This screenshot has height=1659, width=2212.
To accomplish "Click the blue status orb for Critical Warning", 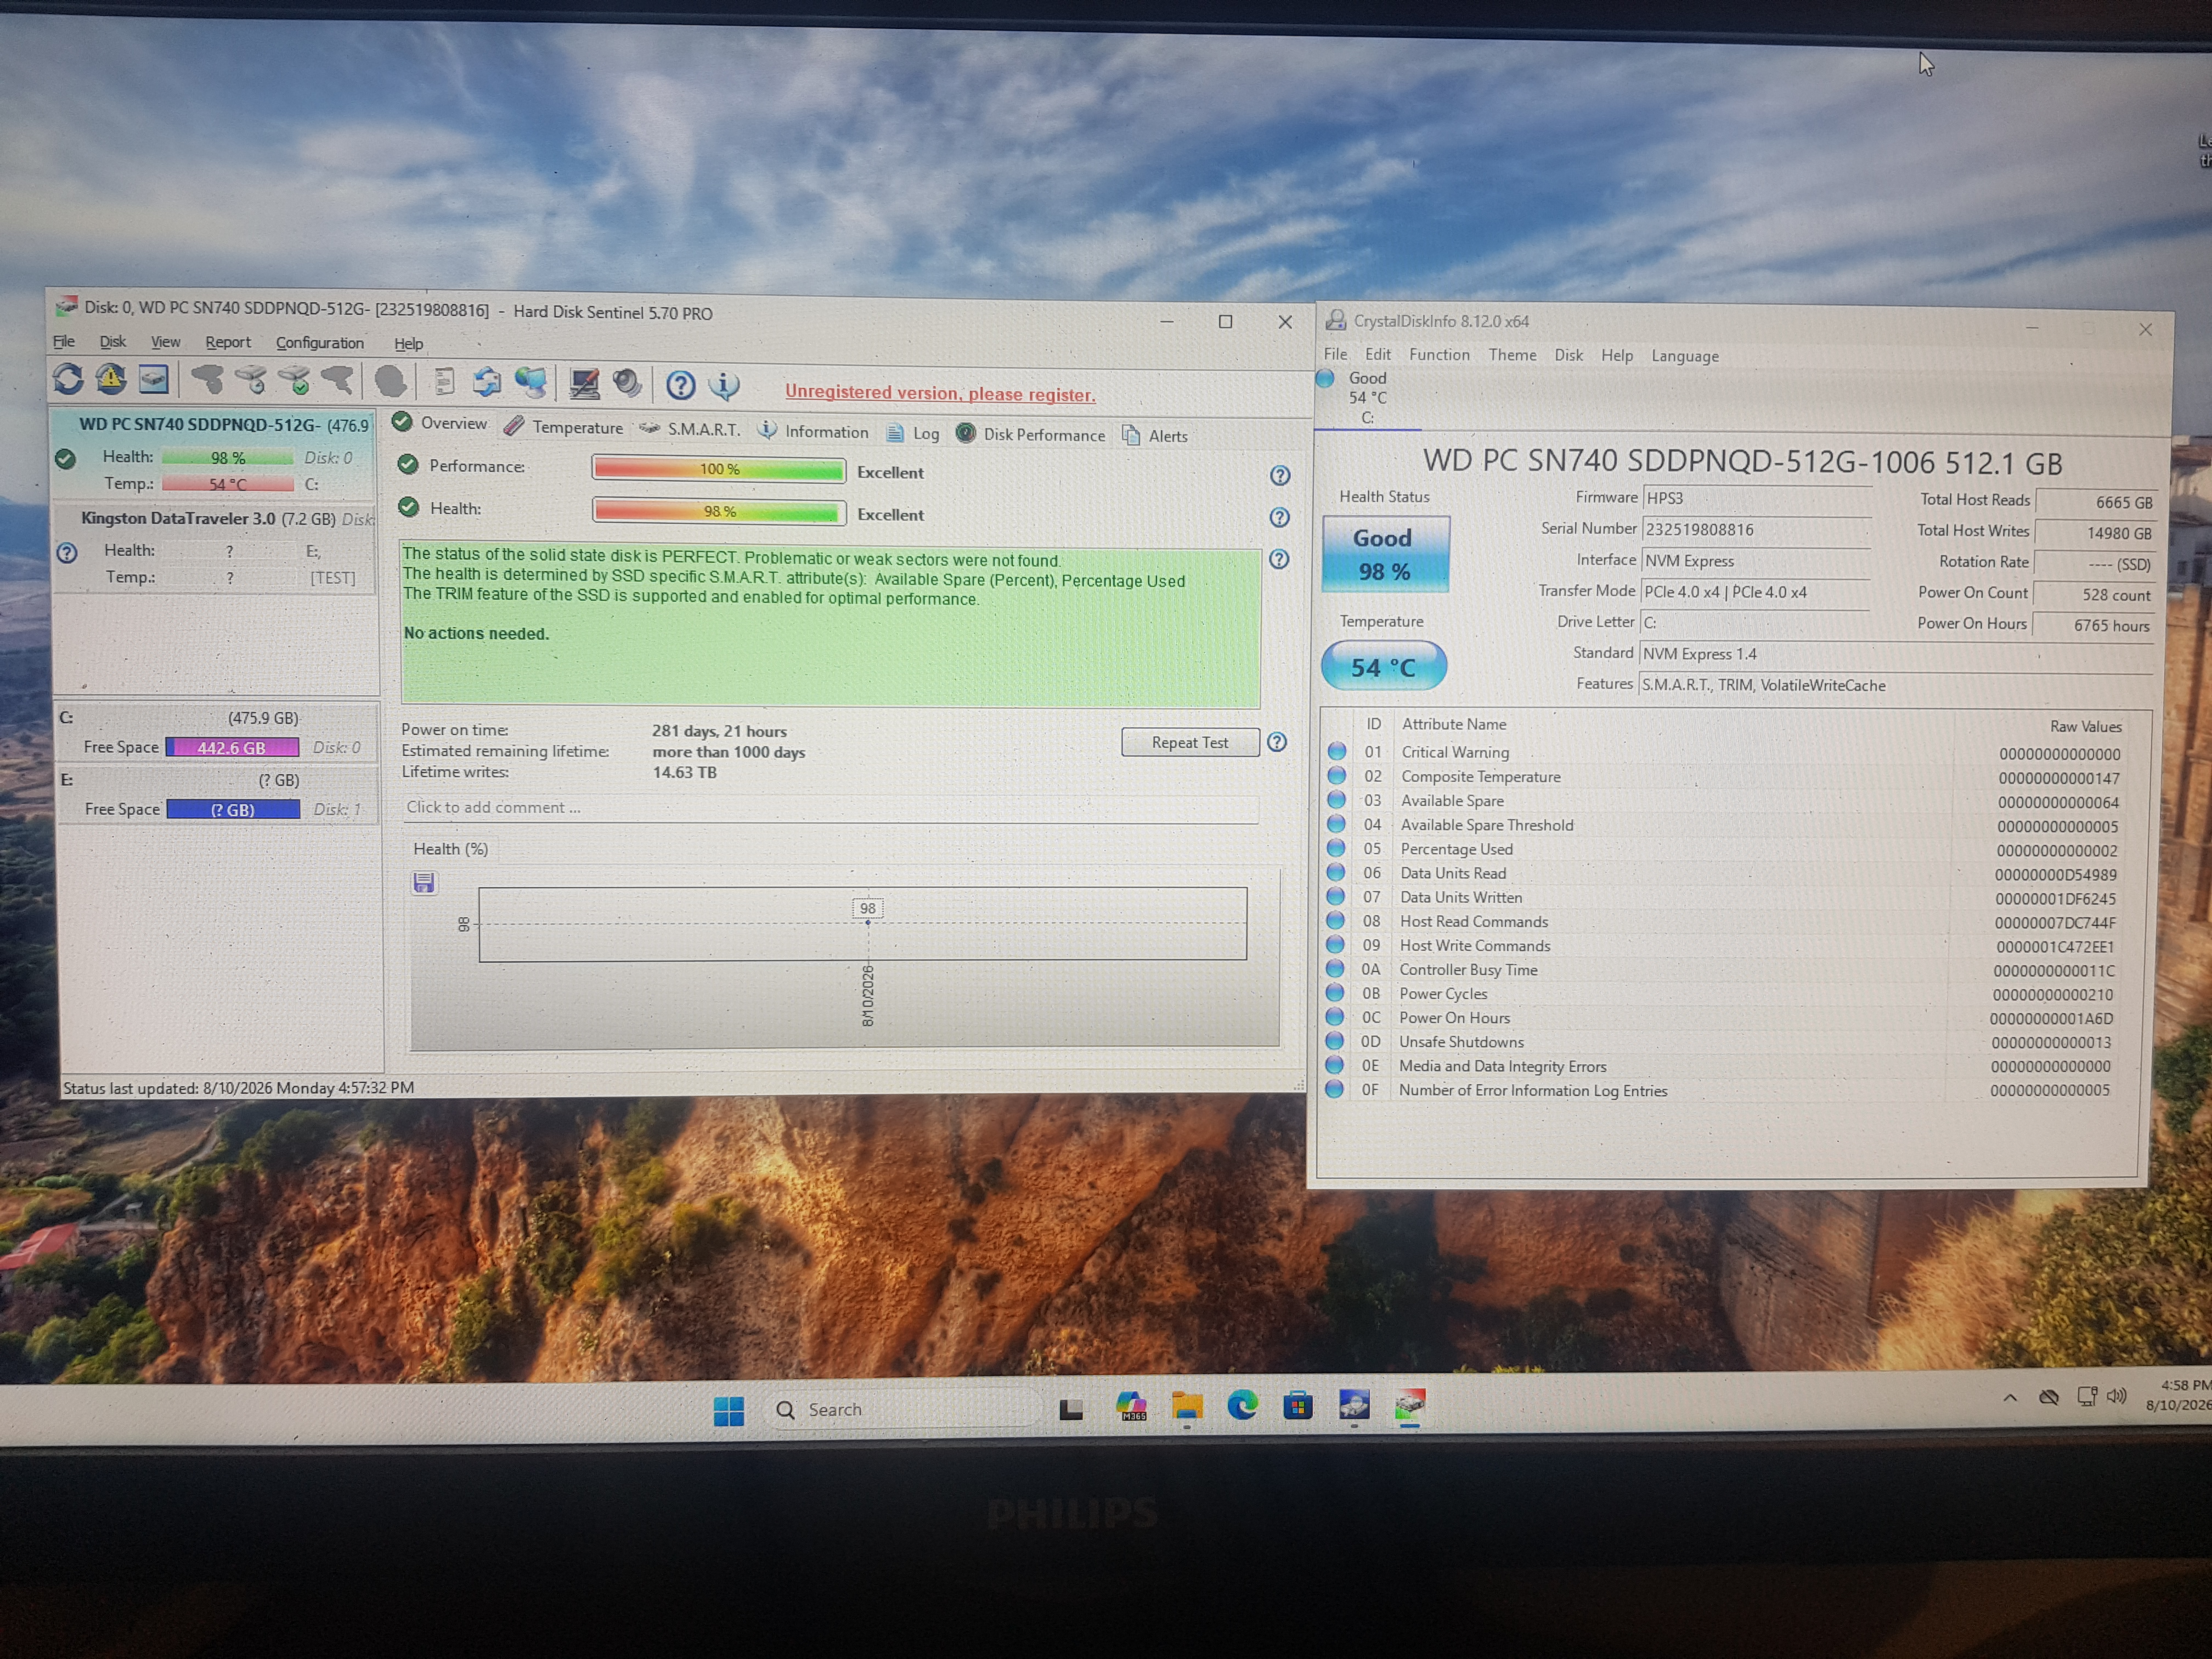I will pos(1337,751).
